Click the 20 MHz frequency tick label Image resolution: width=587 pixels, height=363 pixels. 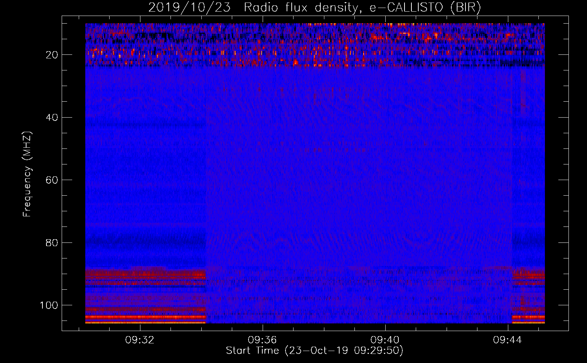coord(52,55)
